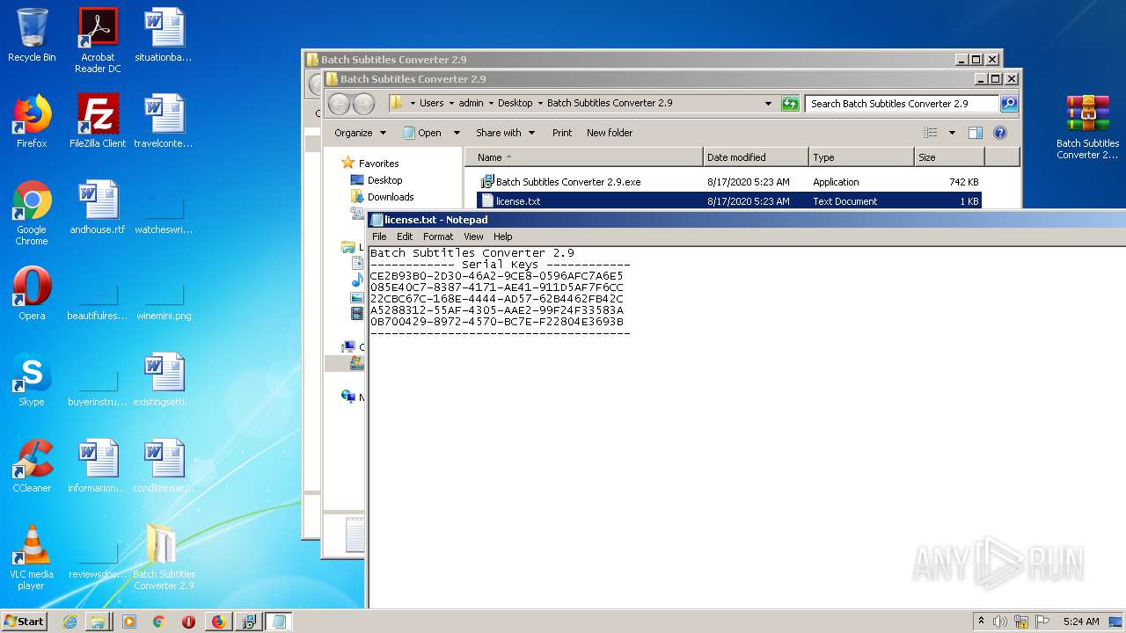Click the Explorer Back navigation button
Image resolution: width=1126 pixels, height=633 pixels.
(x=340, y=104)
